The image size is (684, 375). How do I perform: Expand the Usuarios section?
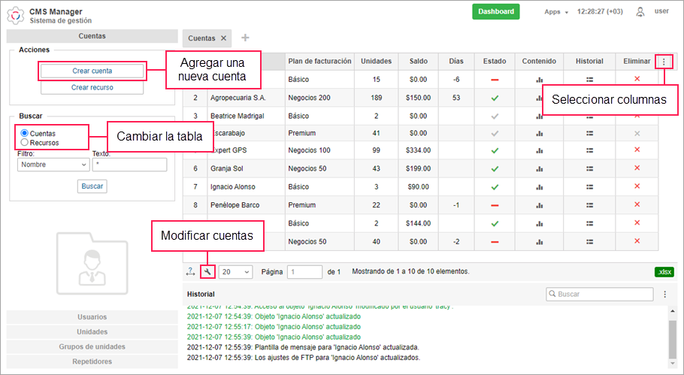[92, 317]
